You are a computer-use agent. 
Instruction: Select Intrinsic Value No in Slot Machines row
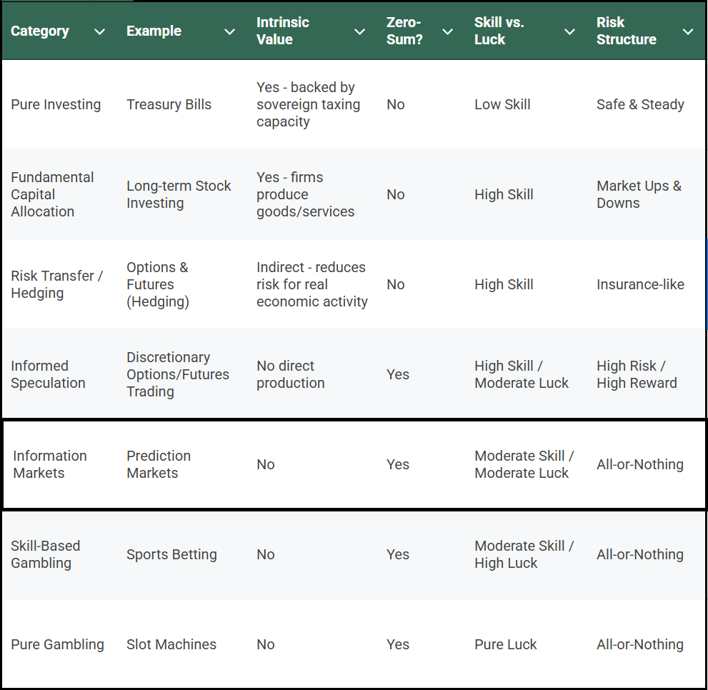tap(266, 644)
